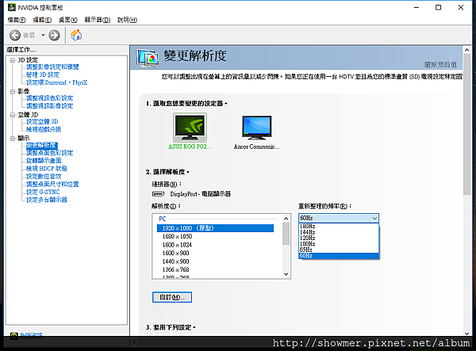Viewport: 476px width, 351px height.
Task: Click main panel scroll-up arrow
Action: pyautogui.click(x=467, y=50)
